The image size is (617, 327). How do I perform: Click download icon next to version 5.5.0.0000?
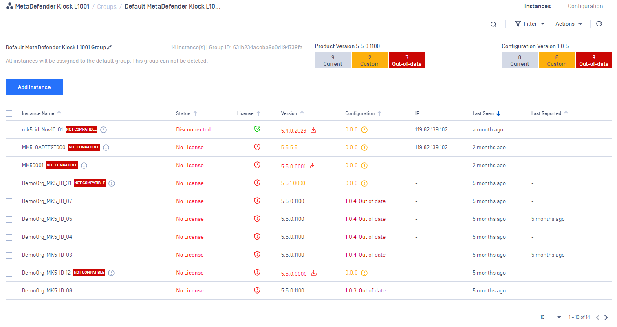[314, 273]
